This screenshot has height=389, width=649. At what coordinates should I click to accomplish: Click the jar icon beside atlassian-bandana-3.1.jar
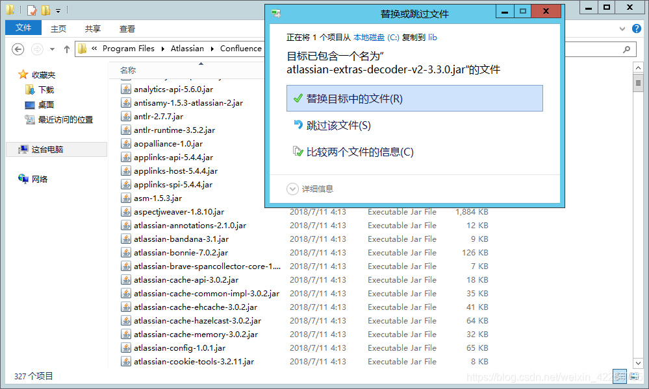pos(126,239)
